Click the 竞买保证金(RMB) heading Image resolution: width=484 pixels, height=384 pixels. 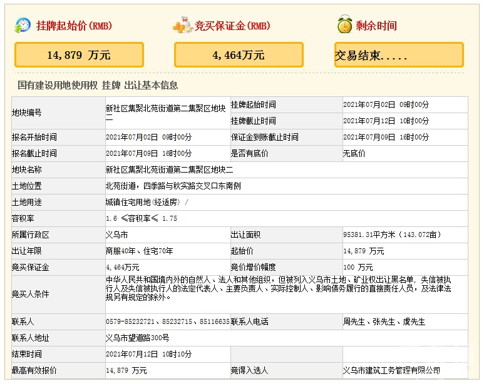point(232,26)
